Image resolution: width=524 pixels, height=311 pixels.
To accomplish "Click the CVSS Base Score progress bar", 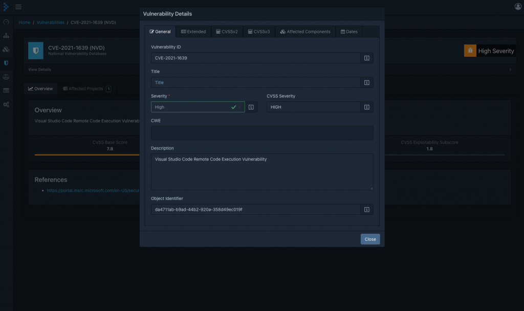I will (x=87, y=154).
